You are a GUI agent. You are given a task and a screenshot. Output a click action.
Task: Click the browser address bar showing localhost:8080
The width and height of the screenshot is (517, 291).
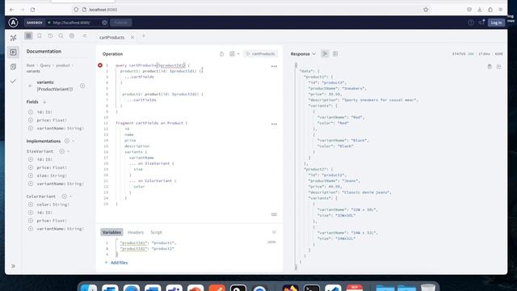click(252, 10)
